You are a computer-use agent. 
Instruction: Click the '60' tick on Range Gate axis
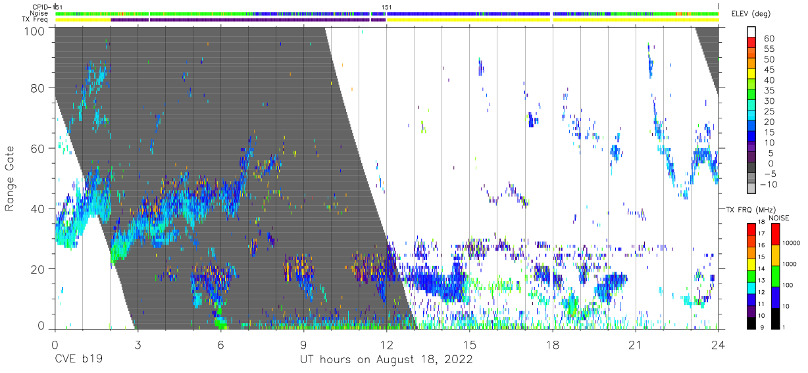pos(38,148)
